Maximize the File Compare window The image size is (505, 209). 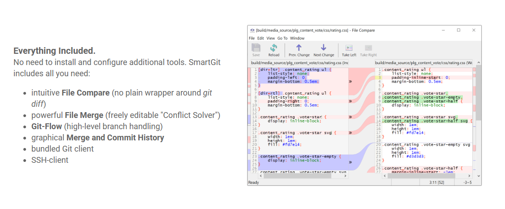pyautogui.click(x=459, y=30)
